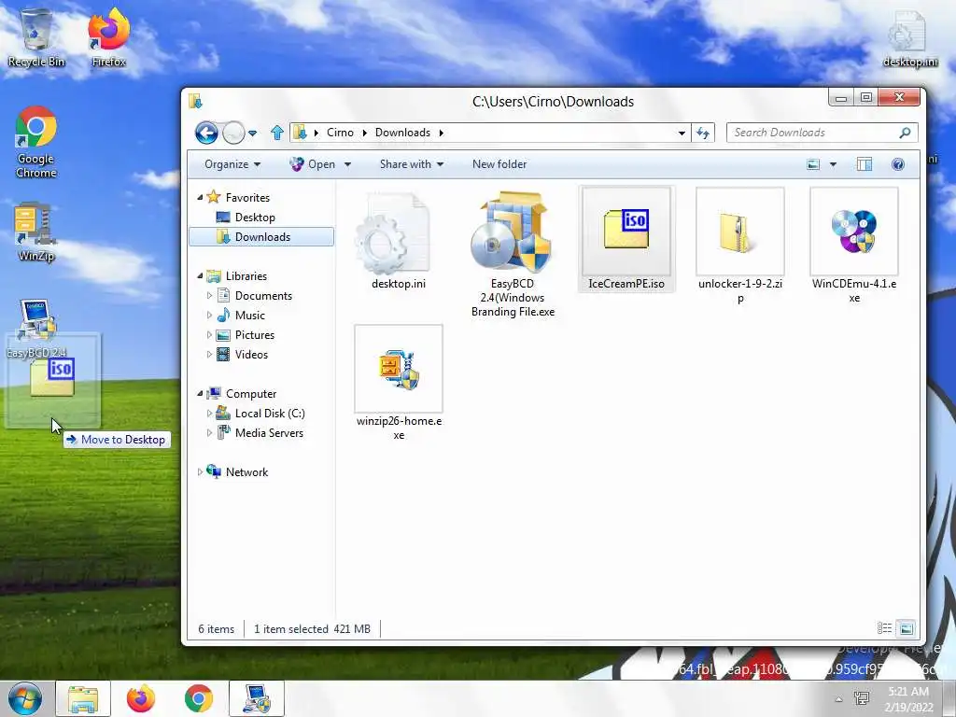Open network icon in system tray
The width and height of the screenshot is (956, 717).
[862, 698]
